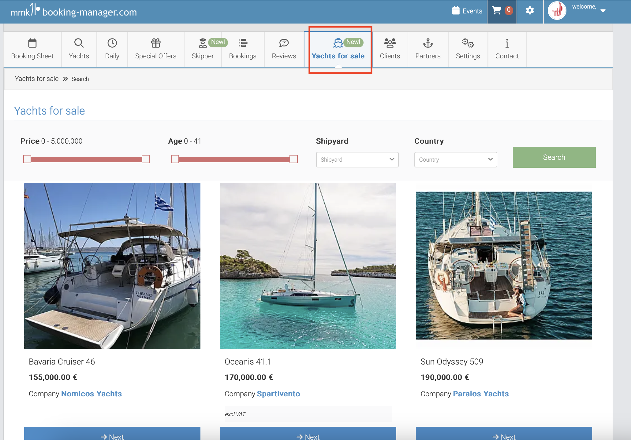The image size is (631, 440).
Task: Click the Contact info icon
Action: point(507,43)
